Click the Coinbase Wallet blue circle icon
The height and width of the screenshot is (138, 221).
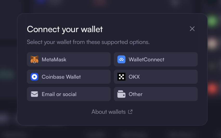tap(34, 77)
